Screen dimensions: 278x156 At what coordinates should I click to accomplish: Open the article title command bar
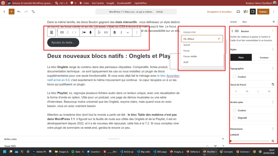point(136,12)
